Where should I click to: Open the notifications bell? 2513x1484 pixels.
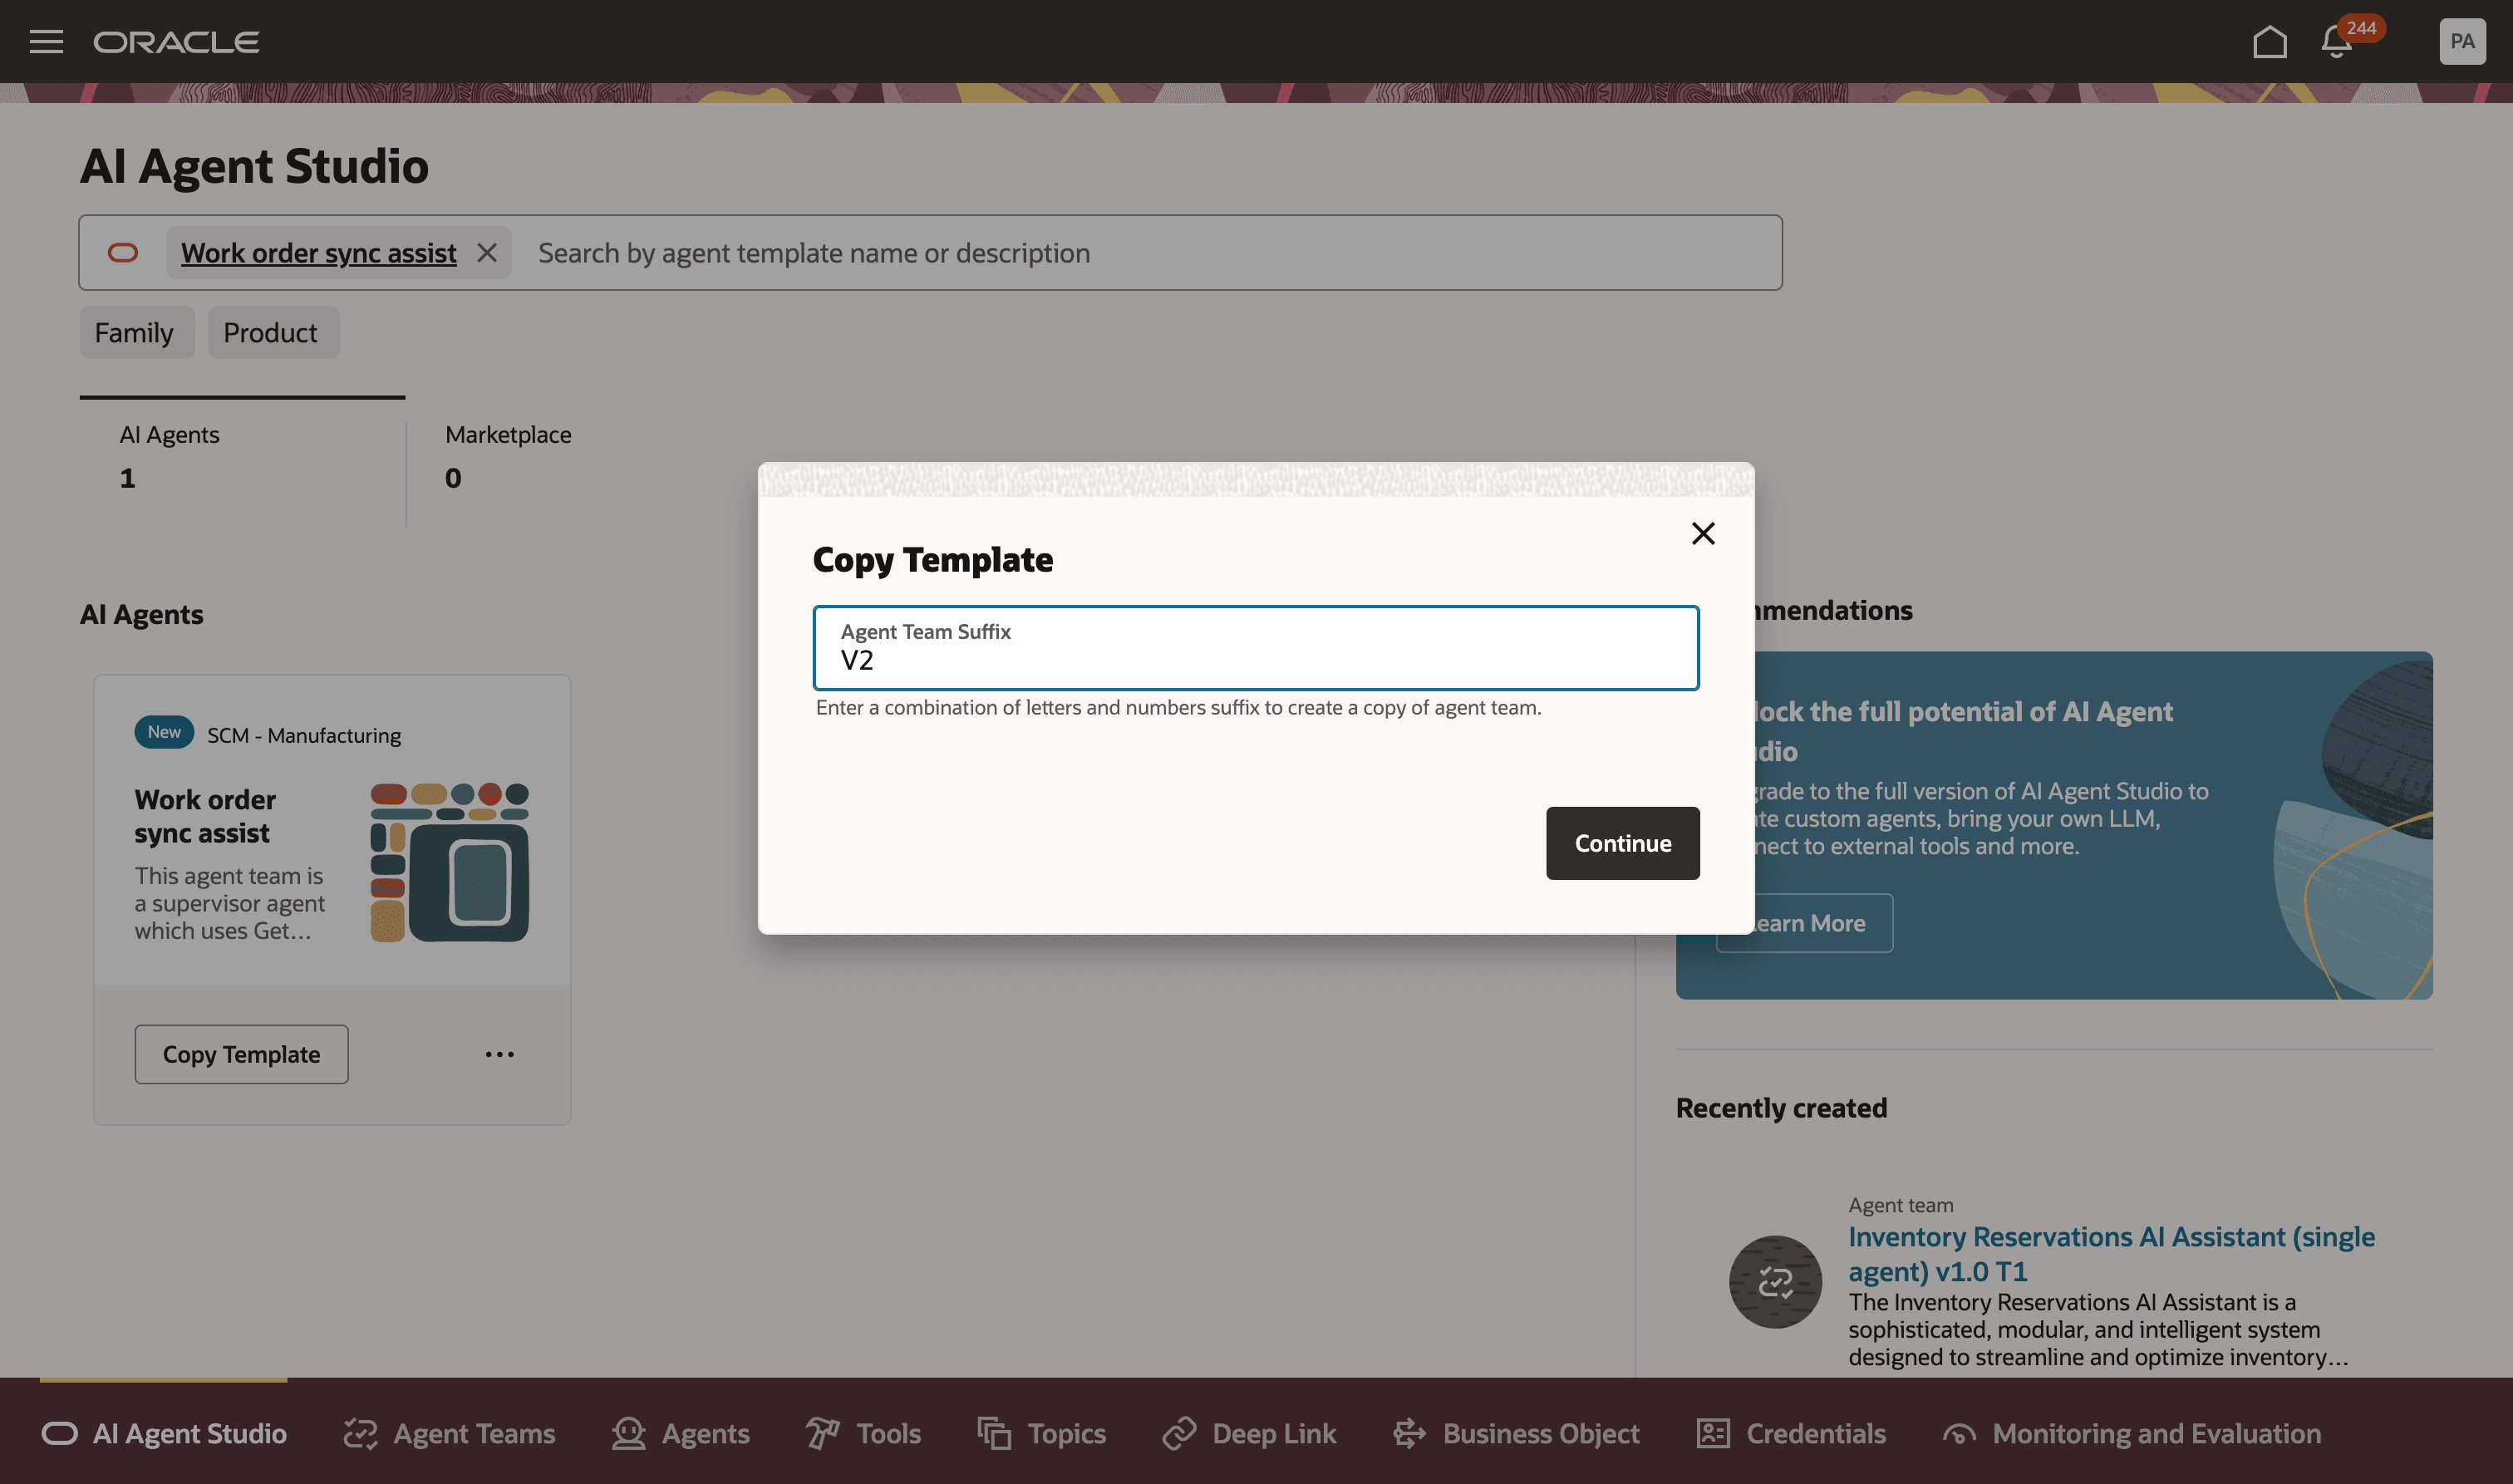pos(2334,41)
